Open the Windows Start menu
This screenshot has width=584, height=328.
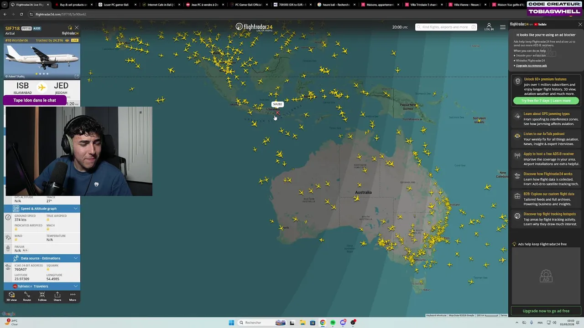click(231, 323)
